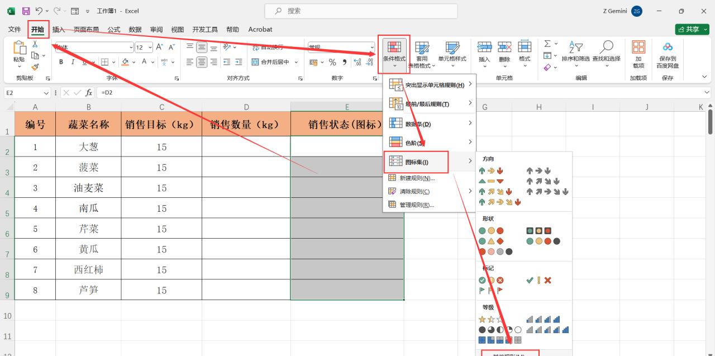Click the Undo arrow icon

[39, 11]
